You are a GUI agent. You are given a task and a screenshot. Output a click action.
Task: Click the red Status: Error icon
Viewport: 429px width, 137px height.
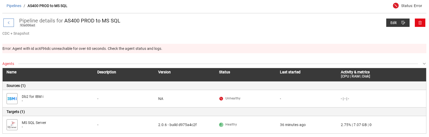click(396, 6)
